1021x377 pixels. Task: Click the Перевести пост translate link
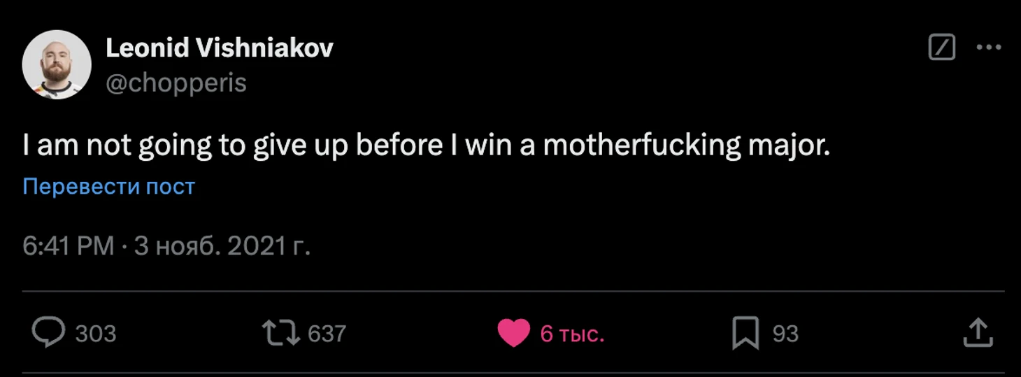[x=109, y=187]
